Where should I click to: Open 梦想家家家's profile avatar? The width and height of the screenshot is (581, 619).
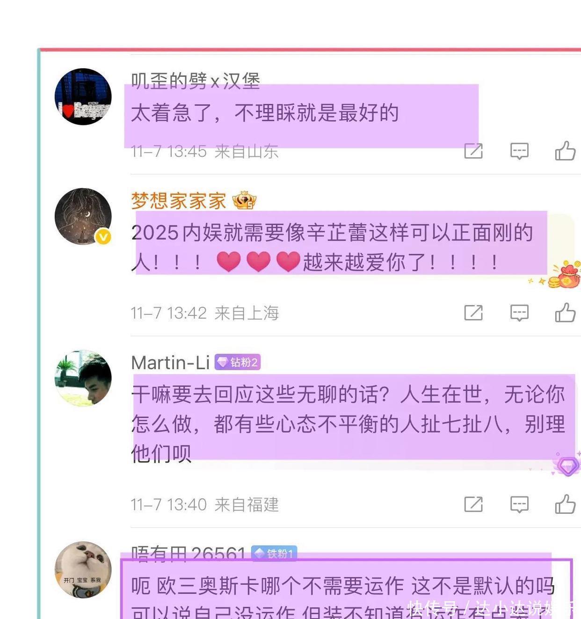click(83, 216)
